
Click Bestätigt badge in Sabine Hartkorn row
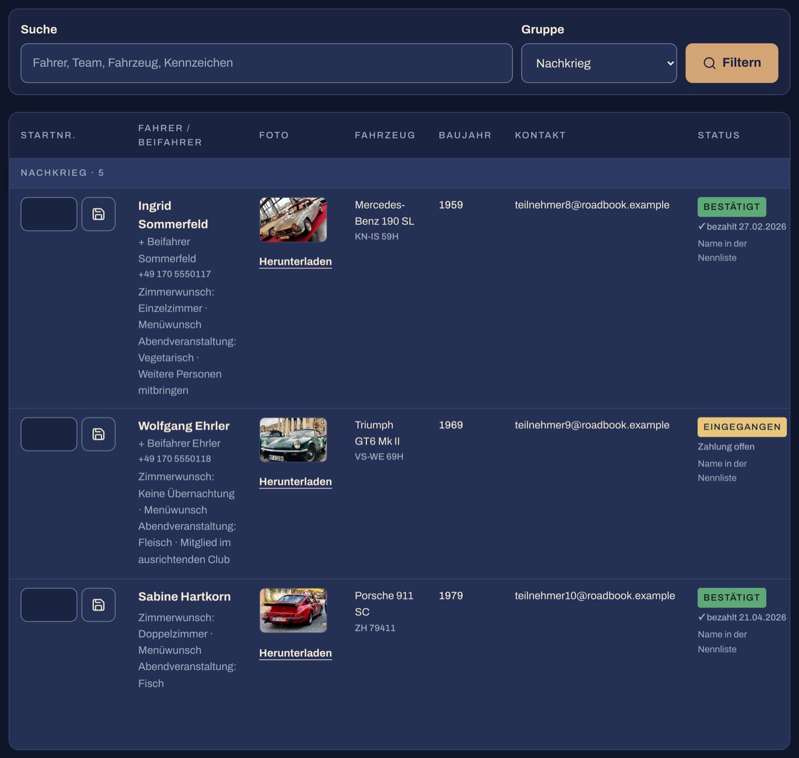732,598
